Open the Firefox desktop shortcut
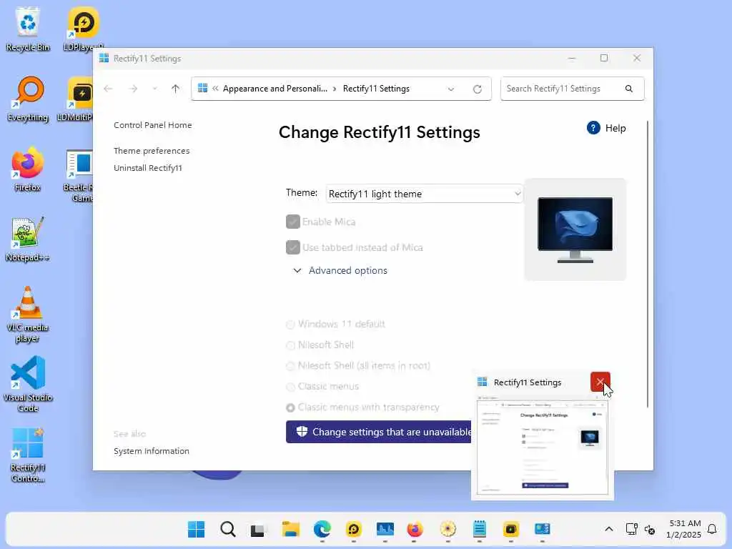The image size is (732, 549). [28, 169]
